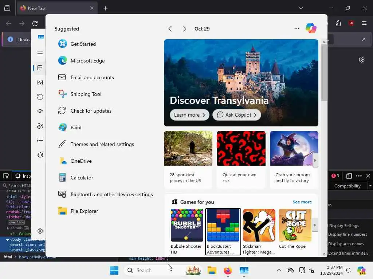Expand system tray hidden icons

point(279,270)
